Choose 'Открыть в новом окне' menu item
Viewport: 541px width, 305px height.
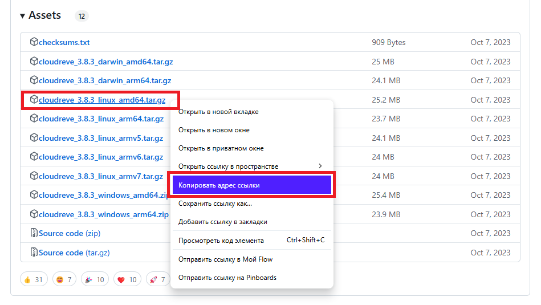[x=252, y=130]
